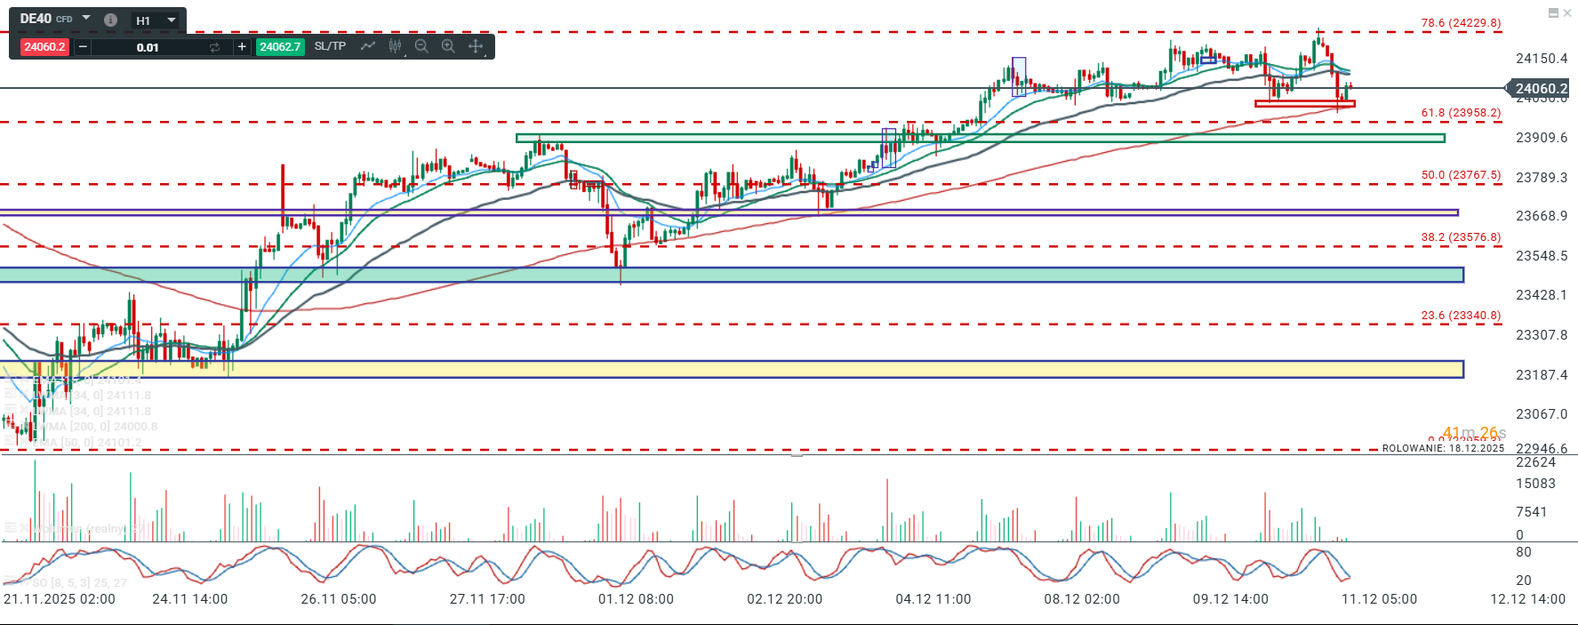1578x625 pixels.
Task: Increase trade volume with plus button
Action: (241, 47)
